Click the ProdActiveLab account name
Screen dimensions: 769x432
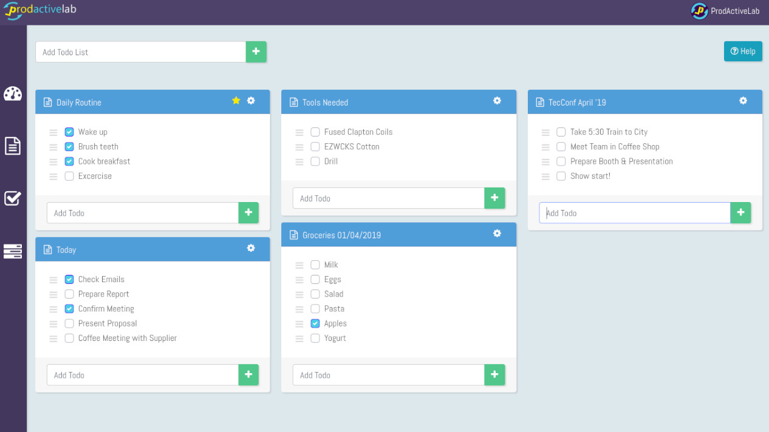click(x=736, y=11)
